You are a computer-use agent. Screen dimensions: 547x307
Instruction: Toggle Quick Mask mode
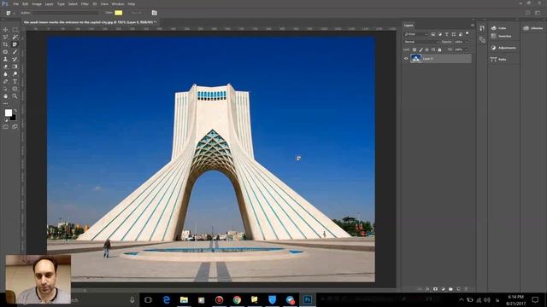click(x=5, y=127)
